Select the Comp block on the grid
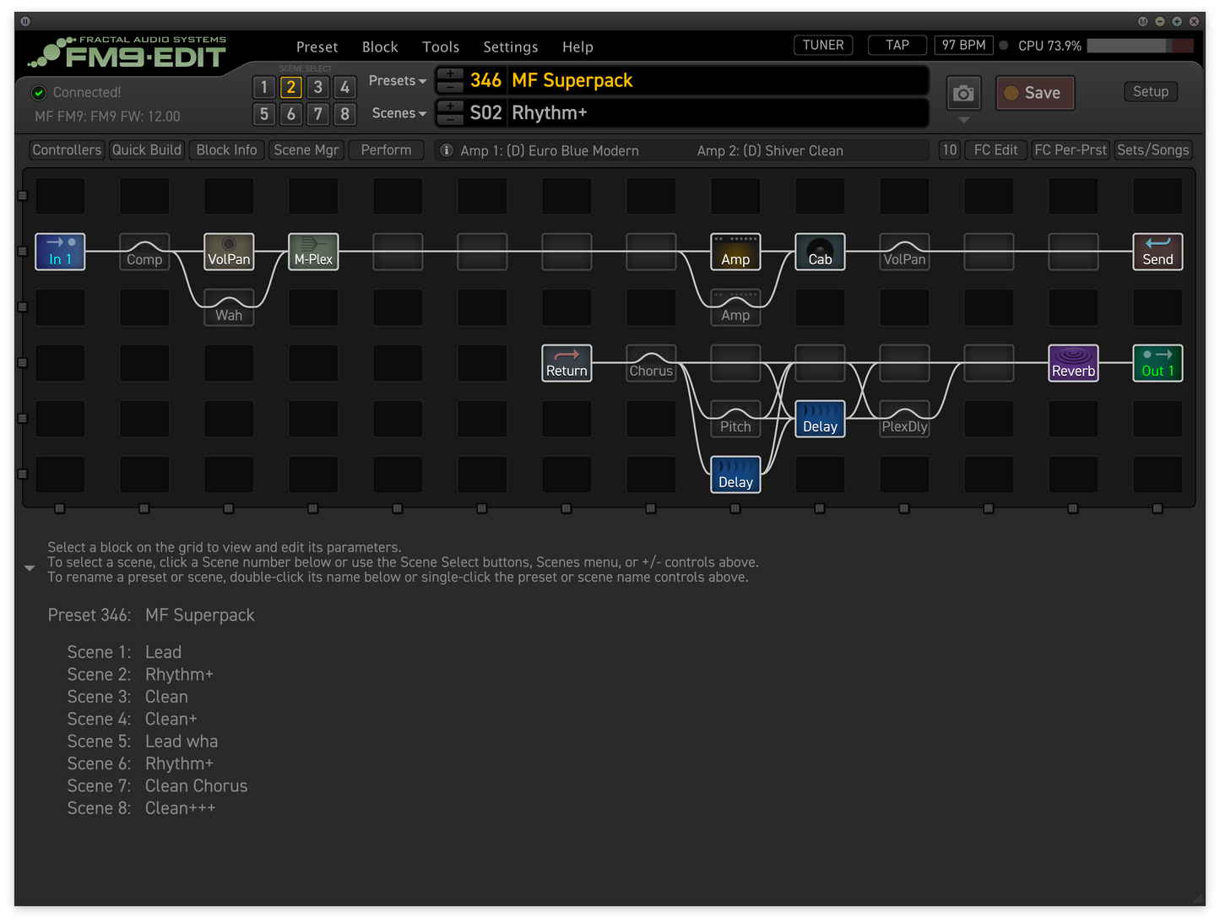The height and width of the screenshot is (923, 1220). [x=144, y=252]
